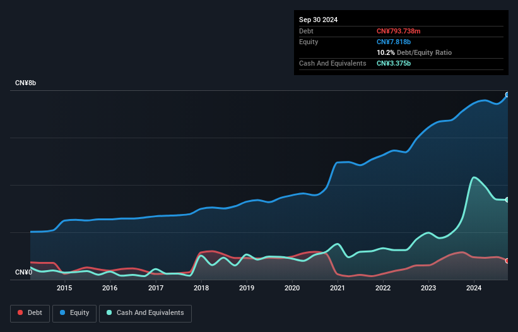Click the 10.2% Debt/Equity Ratio text
This screenshot has height=332, width=518.
pos(414,52)
